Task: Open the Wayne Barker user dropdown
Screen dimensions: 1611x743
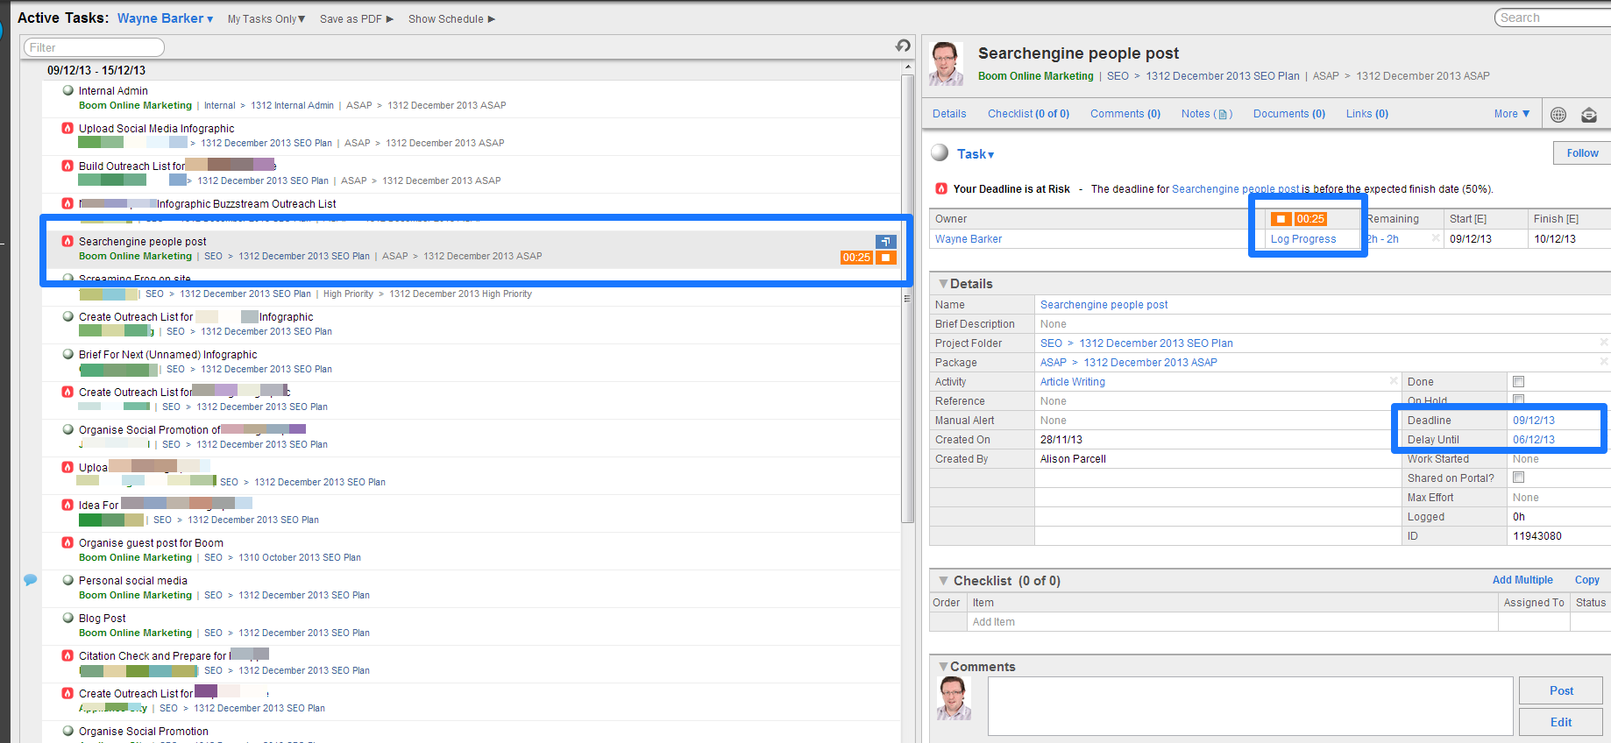Action: coord(165,18)
